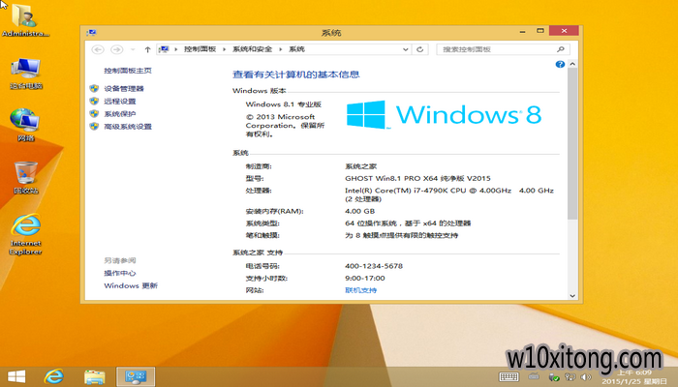Click the 4.00 GB RAM value

[359, 211]
